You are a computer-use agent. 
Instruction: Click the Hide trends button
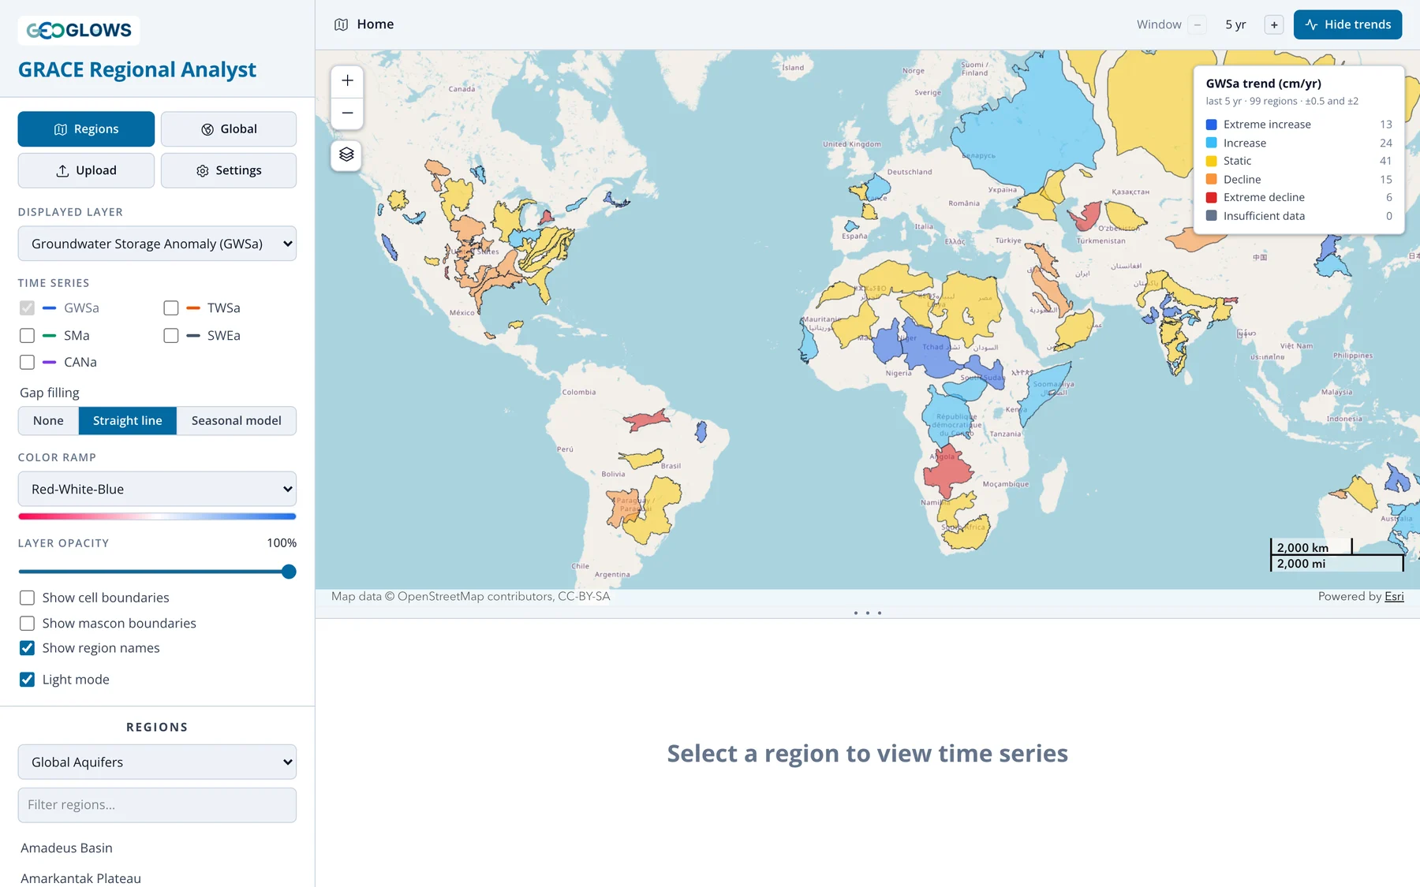point(1347,24)
